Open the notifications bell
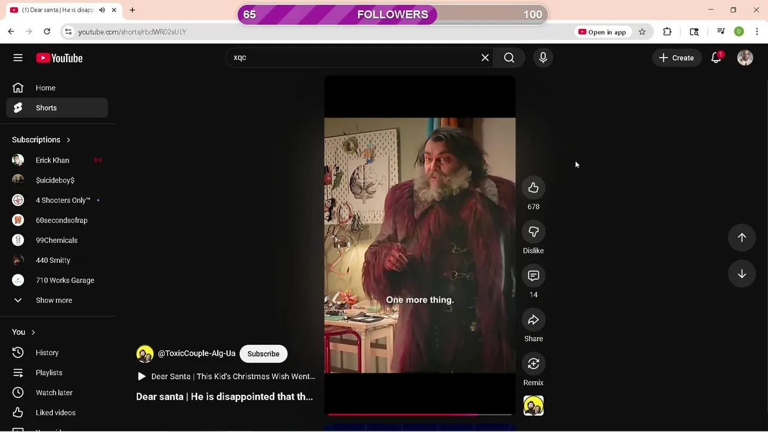This screenshot has height=432, width=768. point(716,58)
